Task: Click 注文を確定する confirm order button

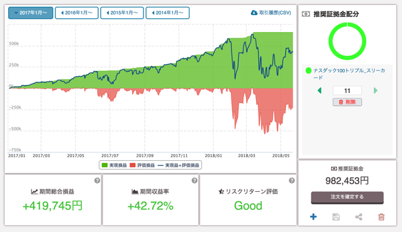Action: (x=347, y=197)
